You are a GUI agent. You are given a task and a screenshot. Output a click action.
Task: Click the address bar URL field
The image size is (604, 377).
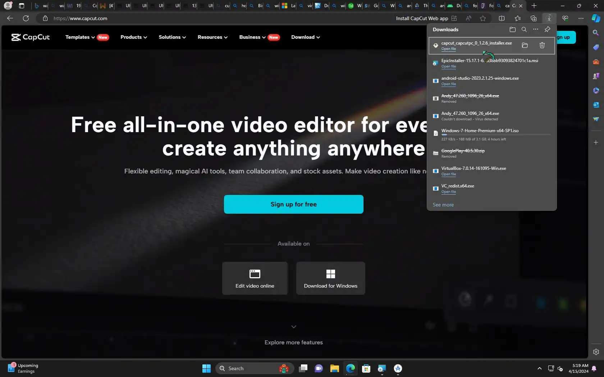pos(216,18)
